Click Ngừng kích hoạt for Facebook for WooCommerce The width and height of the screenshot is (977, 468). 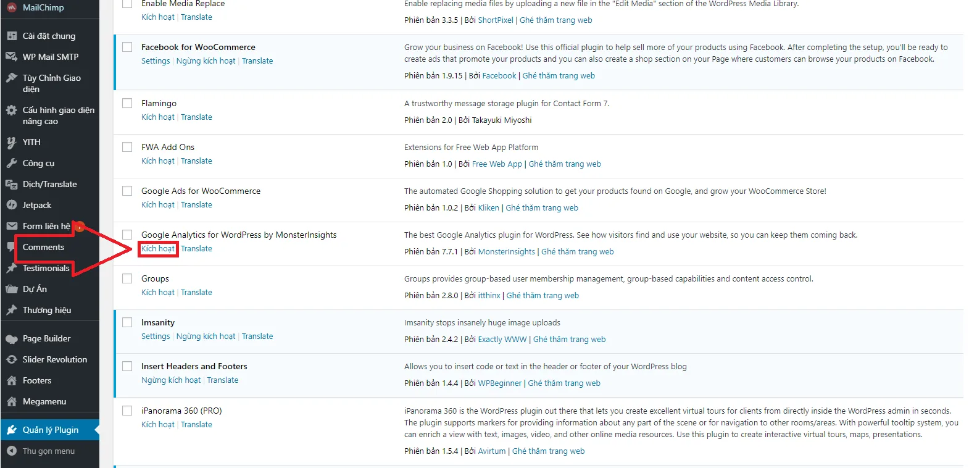tap(206, 61)
